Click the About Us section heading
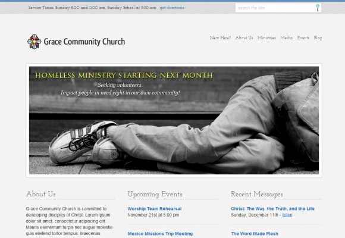 (x=40, y=194)
